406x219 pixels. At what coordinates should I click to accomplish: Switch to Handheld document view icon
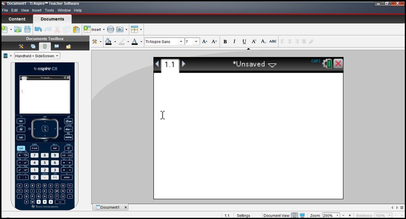coord(295,215)
